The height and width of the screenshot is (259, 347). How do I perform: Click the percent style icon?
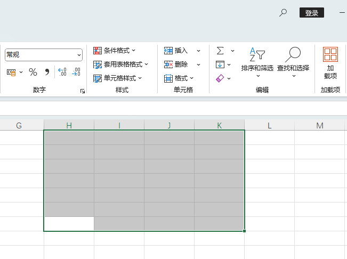[x=33, y=72]
